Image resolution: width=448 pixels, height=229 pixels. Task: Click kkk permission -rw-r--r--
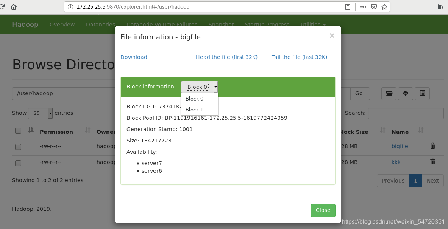(x=51, y=162)
